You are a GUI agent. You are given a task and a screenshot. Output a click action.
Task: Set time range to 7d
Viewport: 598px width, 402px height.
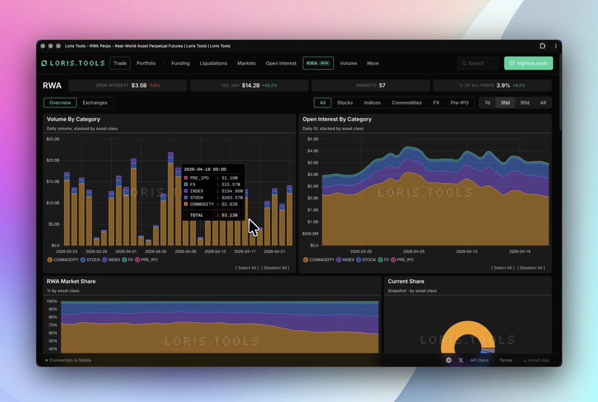pos(487,103)
